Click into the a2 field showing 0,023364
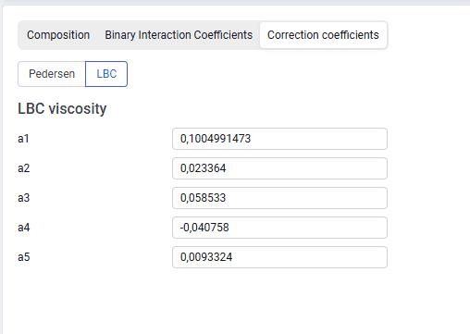470x334 pixels. coord(279,168)
